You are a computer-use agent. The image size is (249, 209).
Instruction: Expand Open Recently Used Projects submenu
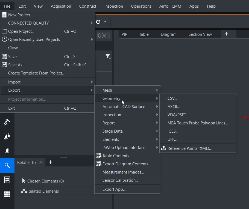point(48,40)
